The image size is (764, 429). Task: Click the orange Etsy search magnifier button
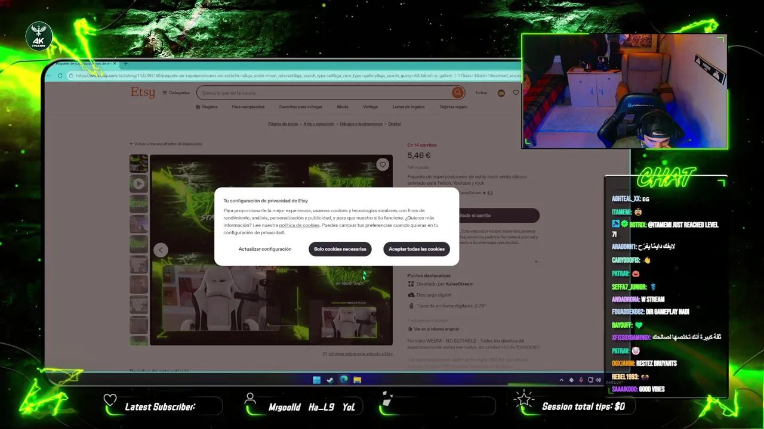(x=458, y=92)
